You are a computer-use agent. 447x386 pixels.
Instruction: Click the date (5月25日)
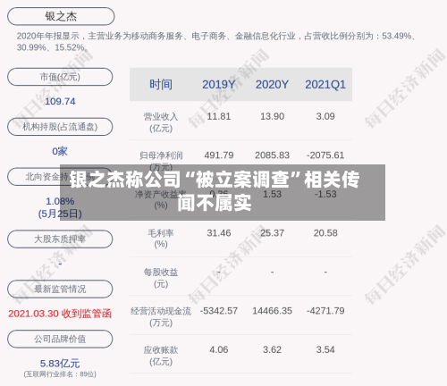pyautogui.click(x=60, y=214)
